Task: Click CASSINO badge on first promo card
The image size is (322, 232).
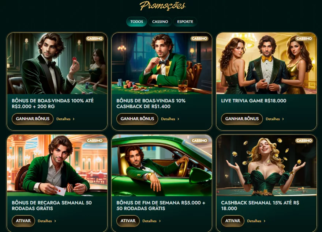Action: (95, 39)
